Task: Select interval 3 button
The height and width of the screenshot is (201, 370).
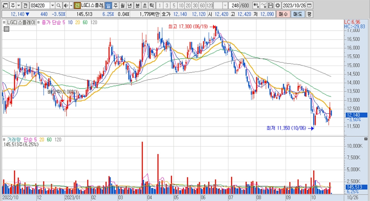Action: pyautogui.click(x=167, y=5)
